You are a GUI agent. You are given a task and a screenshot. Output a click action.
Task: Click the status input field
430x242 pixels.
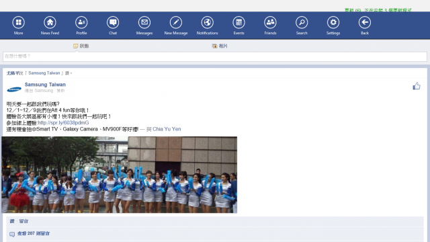[x=215, y=56]
